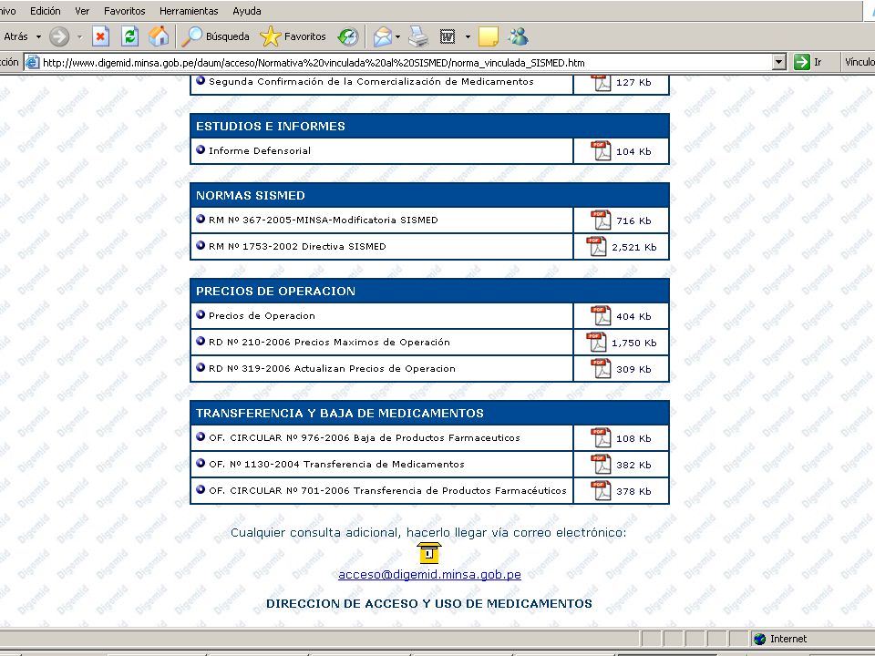The height and width of the screenshot is (656, 875).
Task: Open PDF icon for RD Nº 319-2006 Actualizan Precios
Action: click(x=601, y=368)
